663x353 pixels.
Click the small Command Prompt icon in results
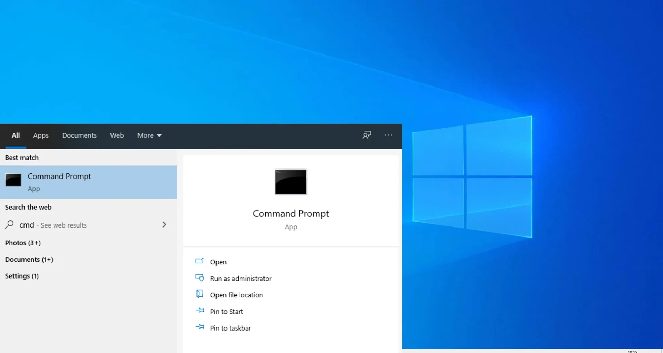13,180
